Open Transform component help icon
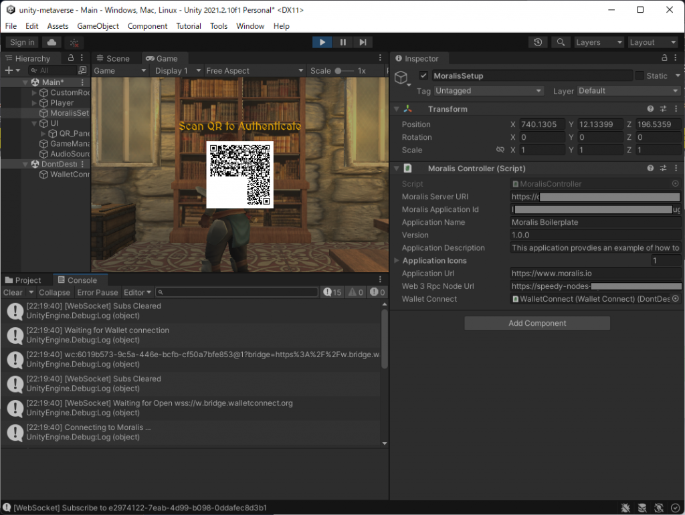This screenshot has height=515, width=685. pyautogui.click(x=650, y=109)
